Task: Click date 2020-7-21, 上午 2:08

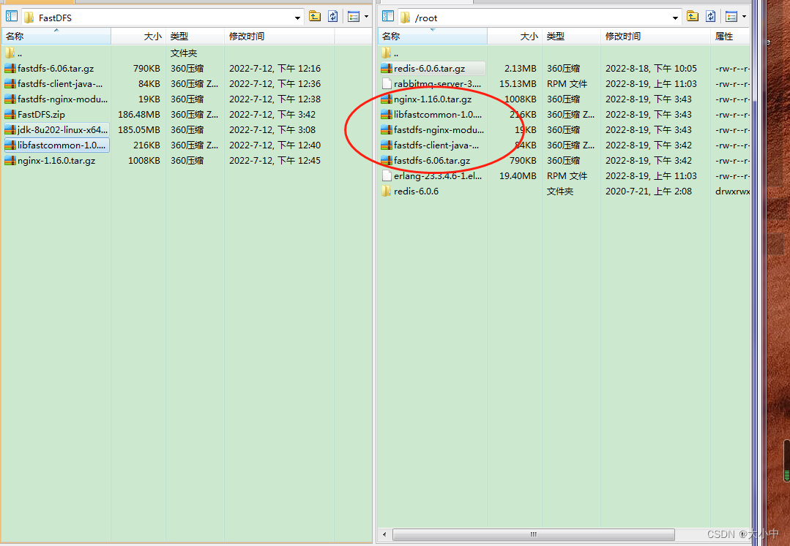Action: (x=649, y=191)
